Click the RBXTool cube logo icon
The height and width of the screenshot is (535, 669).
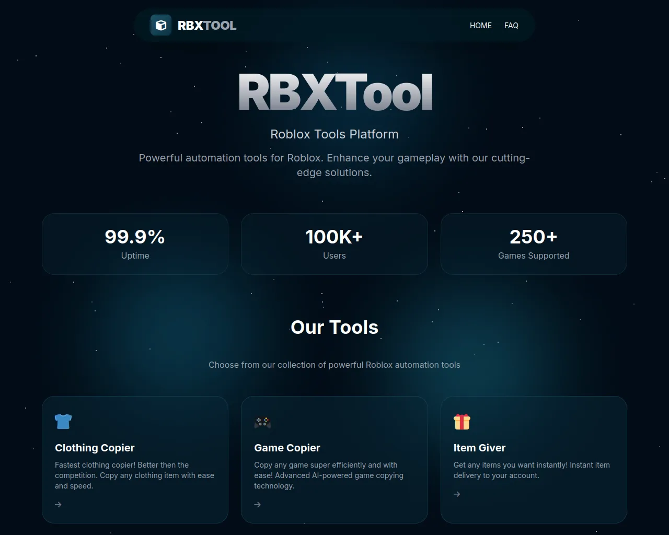[x=161, y=25]
